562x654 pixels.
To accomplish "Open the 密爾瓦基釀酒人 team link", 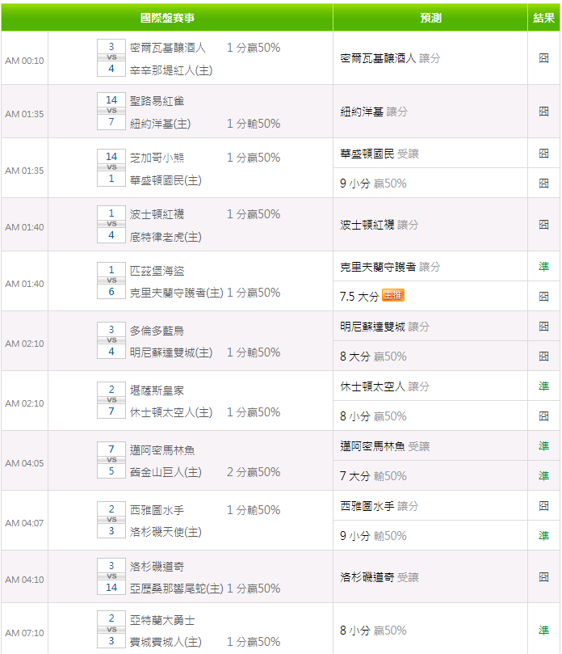I will pyautogui.click(x=167, y=48).
